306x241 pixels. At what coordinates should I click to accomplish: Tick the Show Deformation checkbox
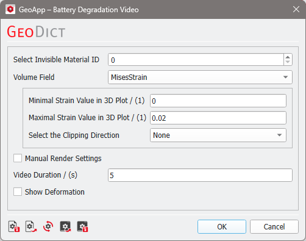(18, 192)
